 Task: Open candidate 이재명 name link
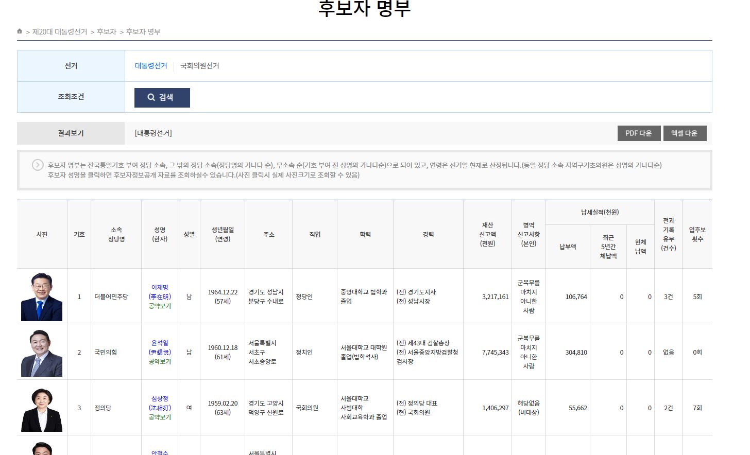pyautogui.click(x=160, y=287)
